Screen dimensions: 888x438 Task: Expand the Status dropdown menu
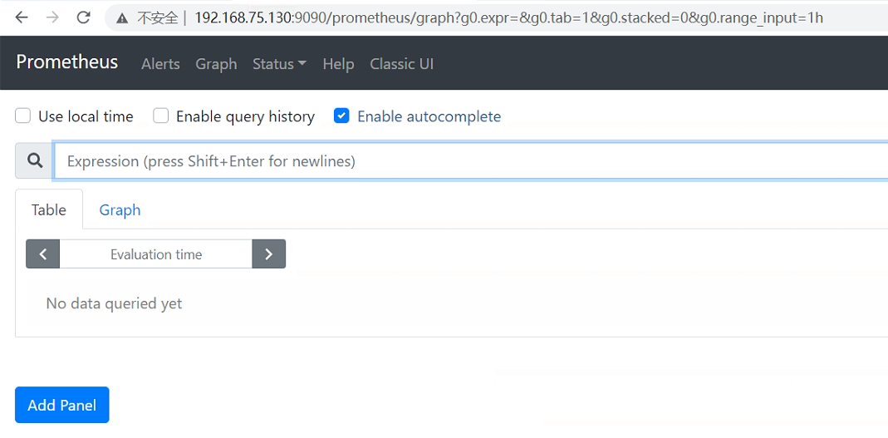tap(279, 64)
